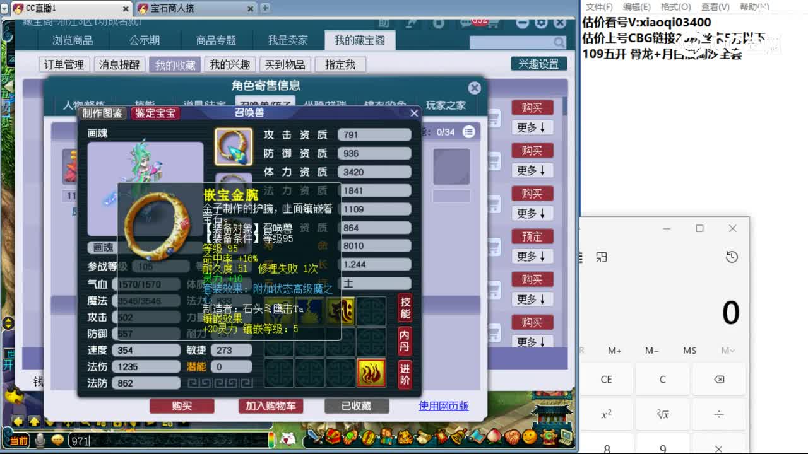Open a new tab with the plus icon
This screenshot has height=454, width=808.
tap(265, 8)
